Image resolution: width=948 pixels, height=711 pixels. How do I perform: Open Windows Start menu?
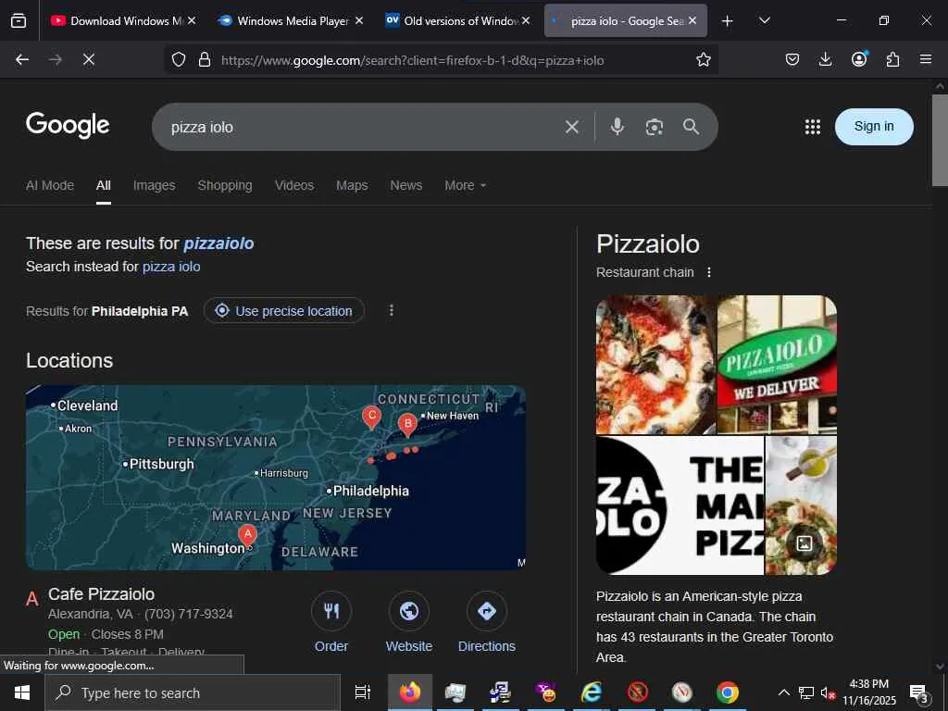click(22, 692)
